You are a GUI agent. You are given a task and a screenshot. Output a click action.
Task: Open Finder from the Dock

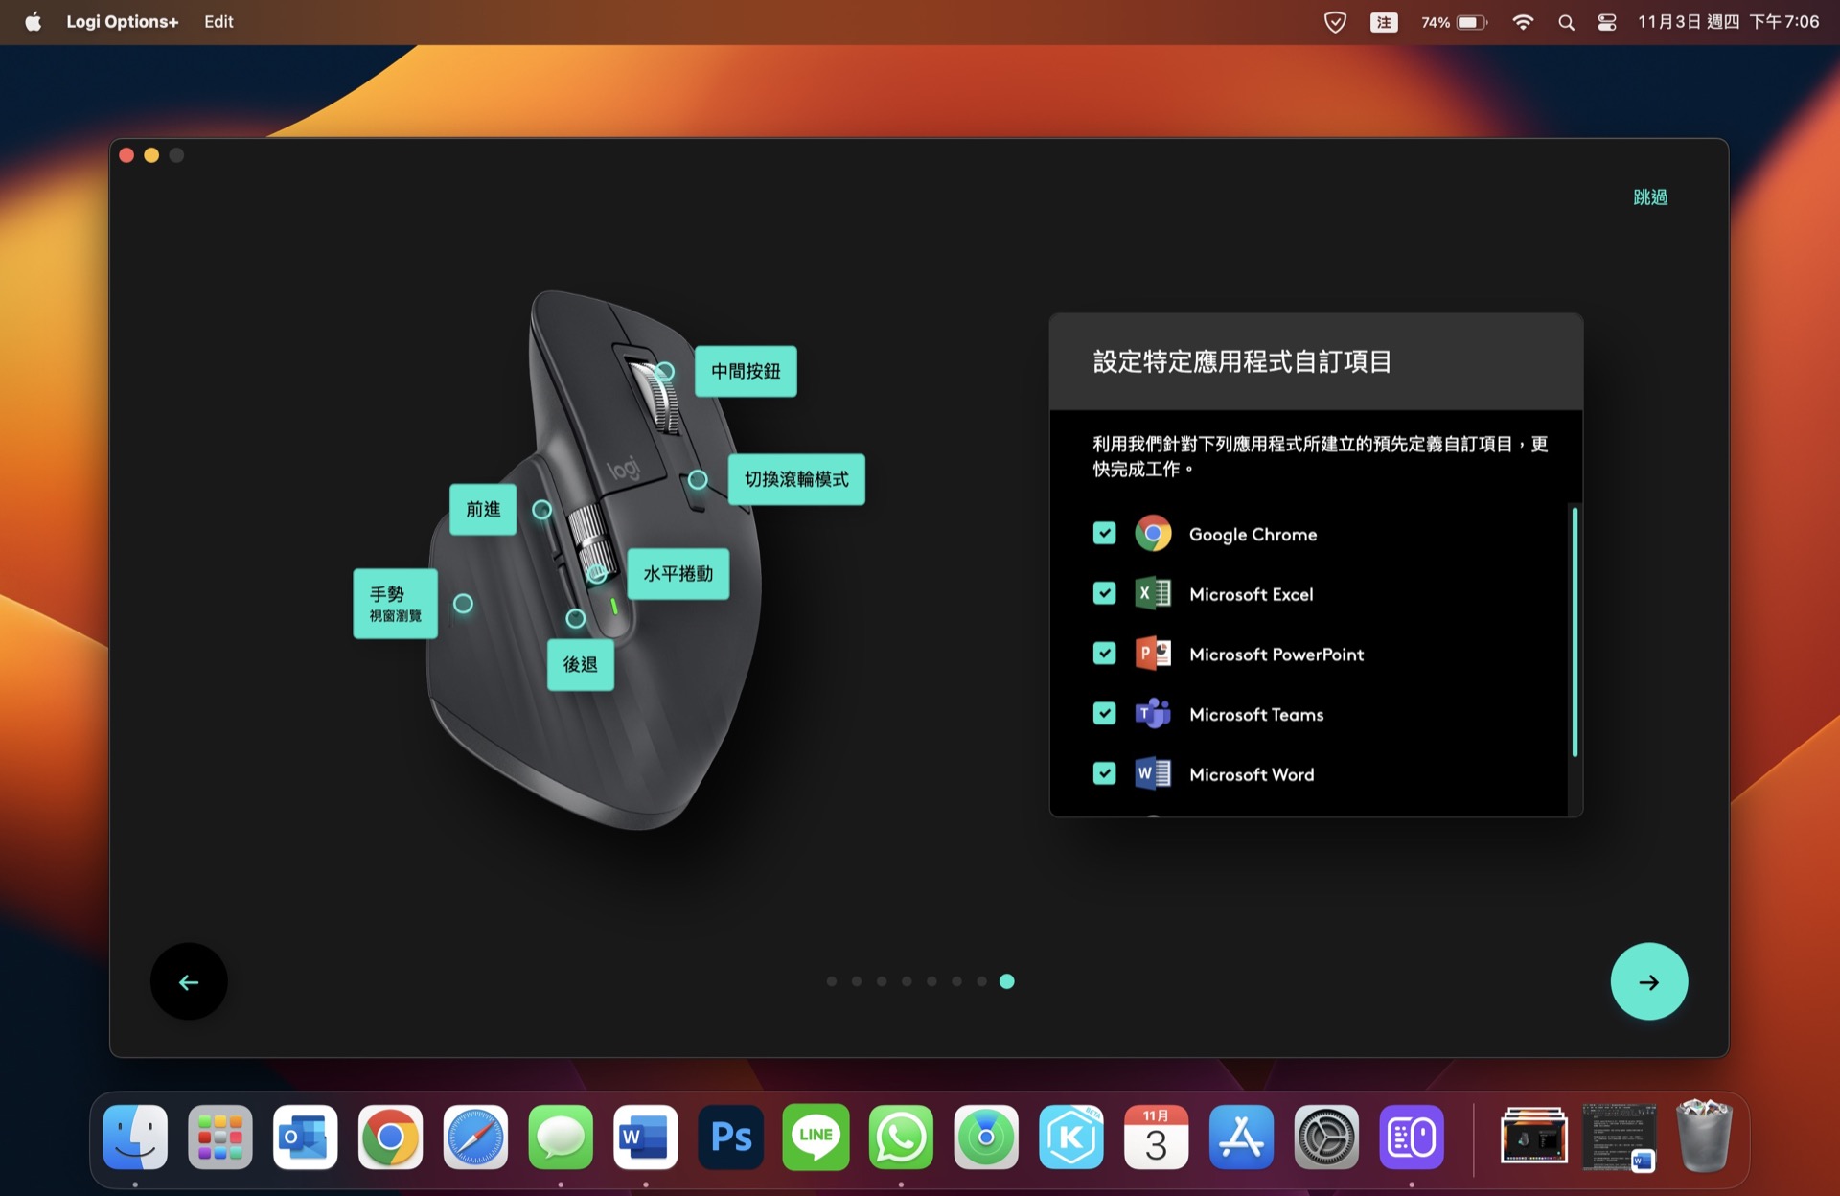(135, 1138)
